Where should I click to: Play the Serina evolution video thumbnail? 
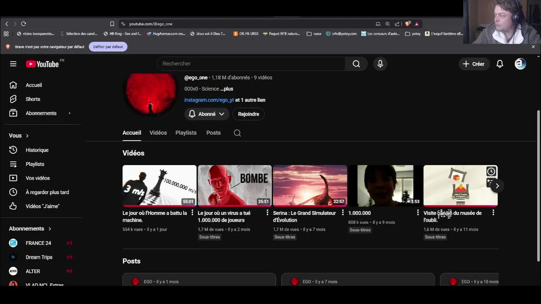[310, 186]
